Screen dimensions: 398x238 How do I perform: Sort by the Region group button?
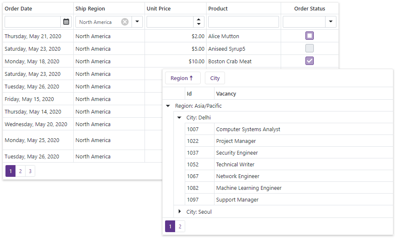tap(182, 78)
